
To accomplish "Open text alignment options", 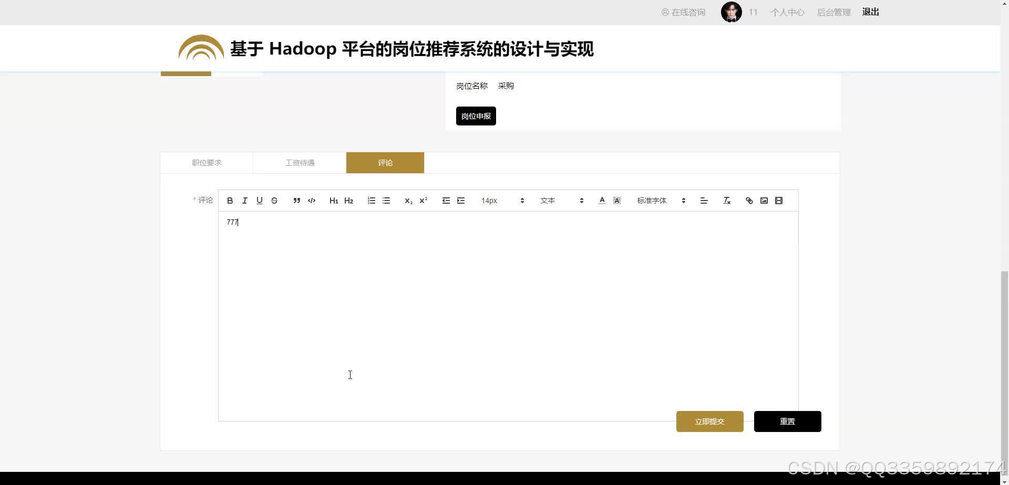I will 704,201.
